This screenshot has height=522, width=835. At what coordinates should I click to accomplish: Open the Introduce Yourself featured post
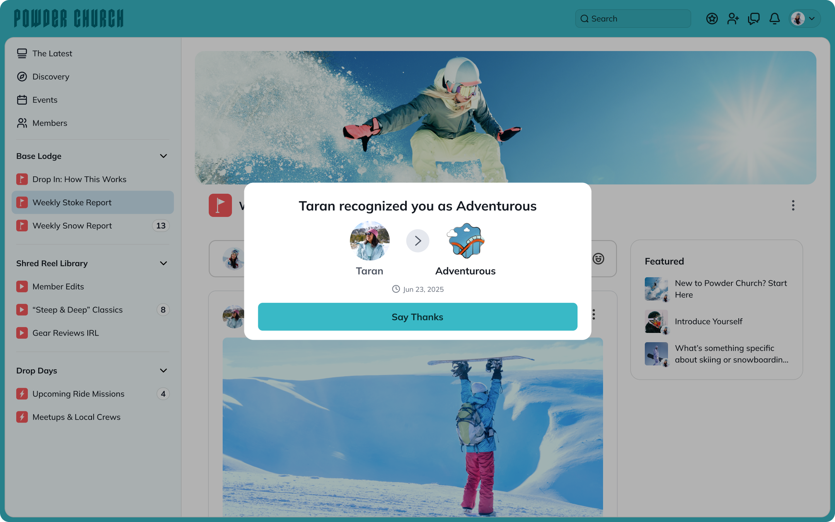(x=709, y=321)
